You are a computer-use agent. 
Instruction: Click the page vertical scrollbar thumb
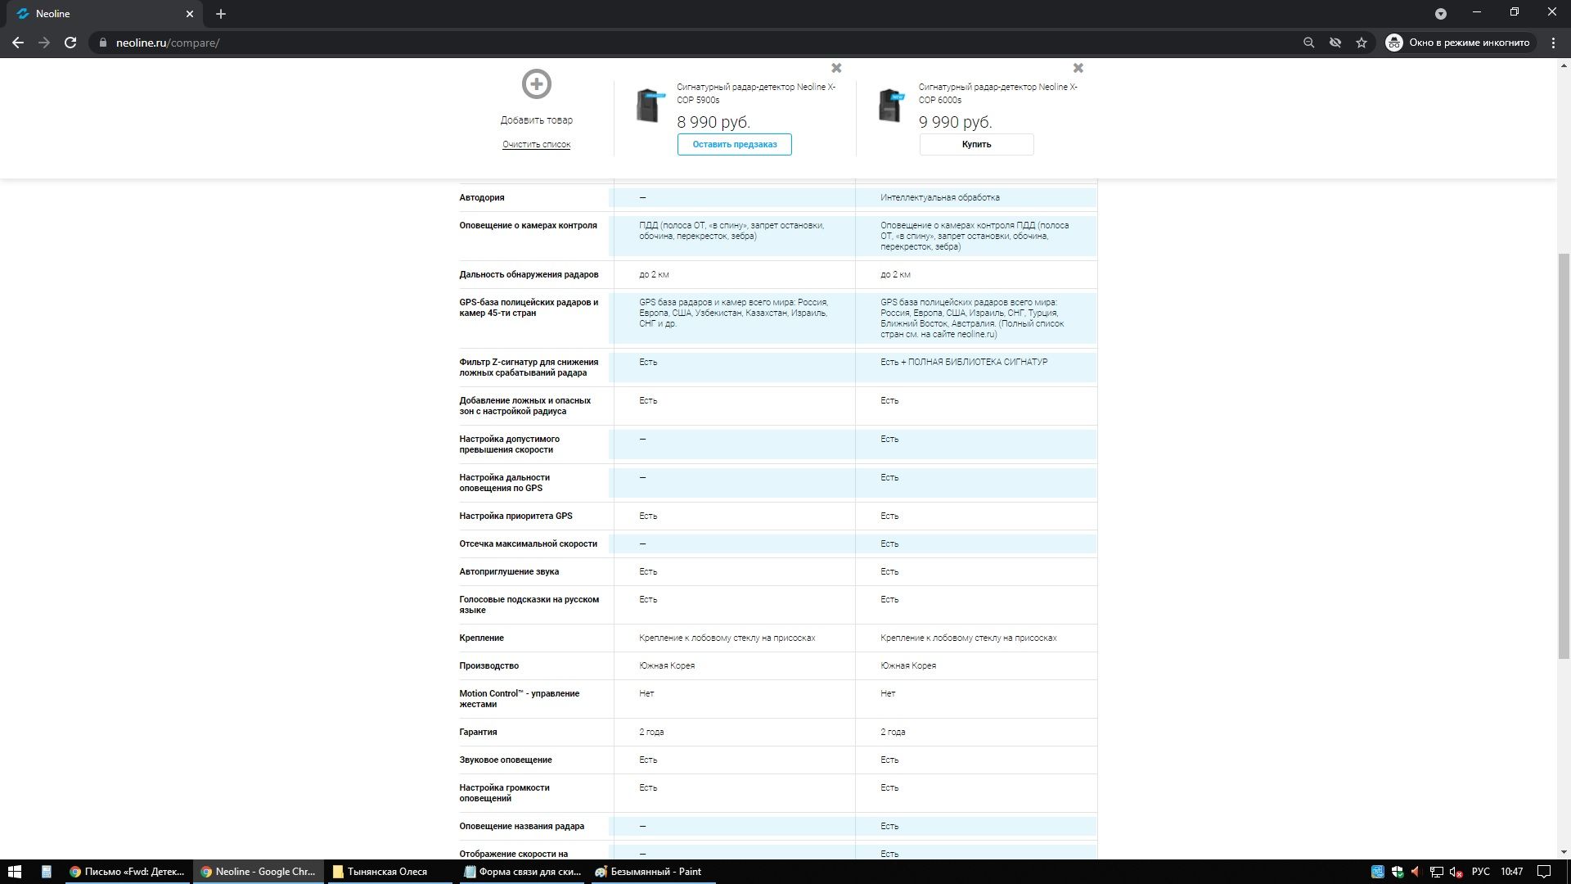point(1564,454)
